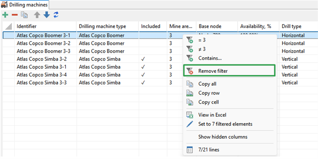Screen dimensions: 318x159
Task: Choose 'Copy row' from the menu
Action: click(230, 93)
